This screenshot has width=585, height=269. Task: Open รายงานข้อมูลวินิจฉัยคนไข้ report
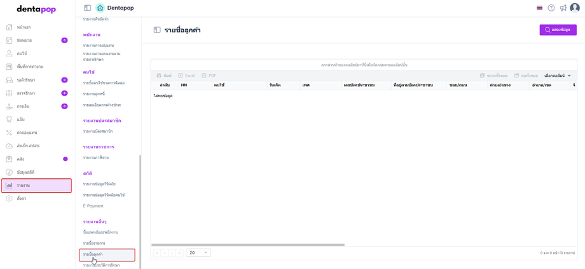coord(104,195)
